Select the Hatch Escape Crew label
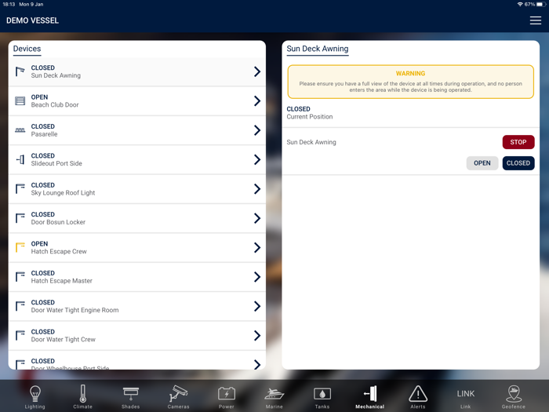This screenshot has height=412, width=549. 59,252
